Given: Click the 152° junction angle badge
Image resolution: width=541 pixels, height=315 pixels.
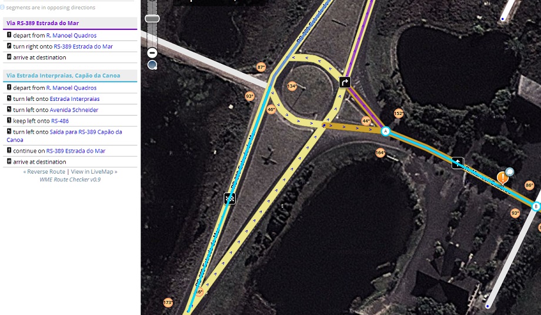Looking at the screenshot, I should 399,113.
